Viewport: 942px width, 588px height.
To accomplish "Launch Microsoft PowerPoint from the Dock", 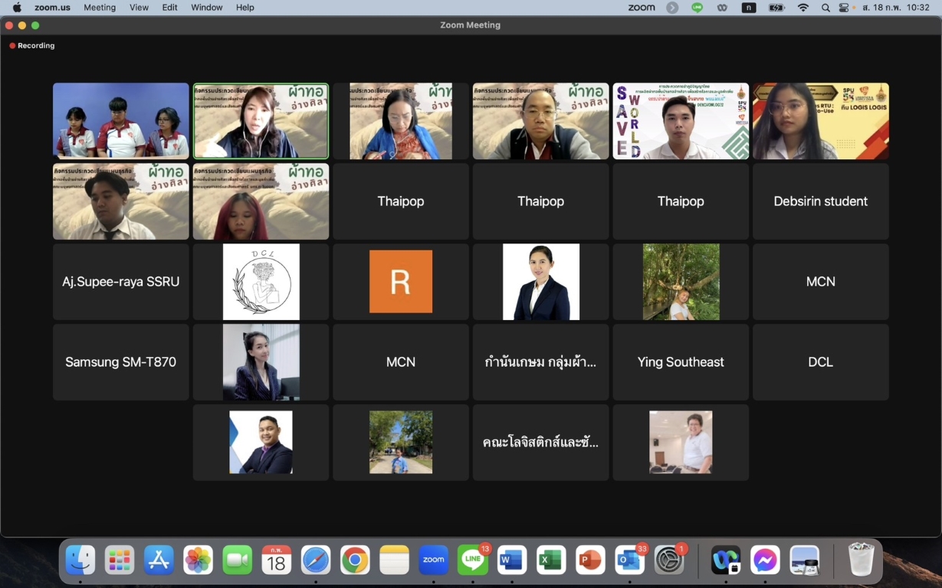I will [589, 560].
